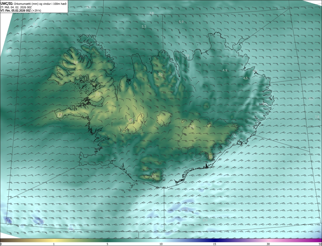This screenshot has height=246, width=322.
Task: Select the init time line "IT: Mið. 04. 02. 2026 00Z"
Action: click(x=16, y=7)
